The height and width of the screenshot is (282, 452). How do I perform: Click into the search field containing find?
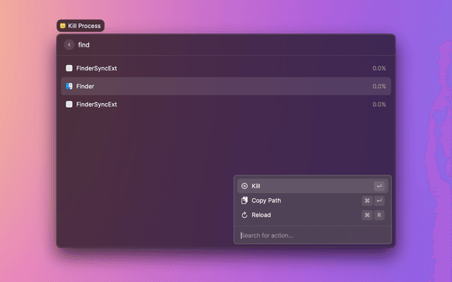[x=212, y=45]
